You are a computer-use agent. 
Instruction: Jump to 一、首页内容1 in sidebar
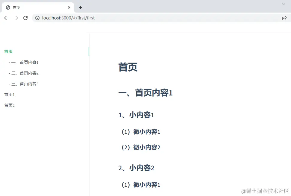point(24,62)
